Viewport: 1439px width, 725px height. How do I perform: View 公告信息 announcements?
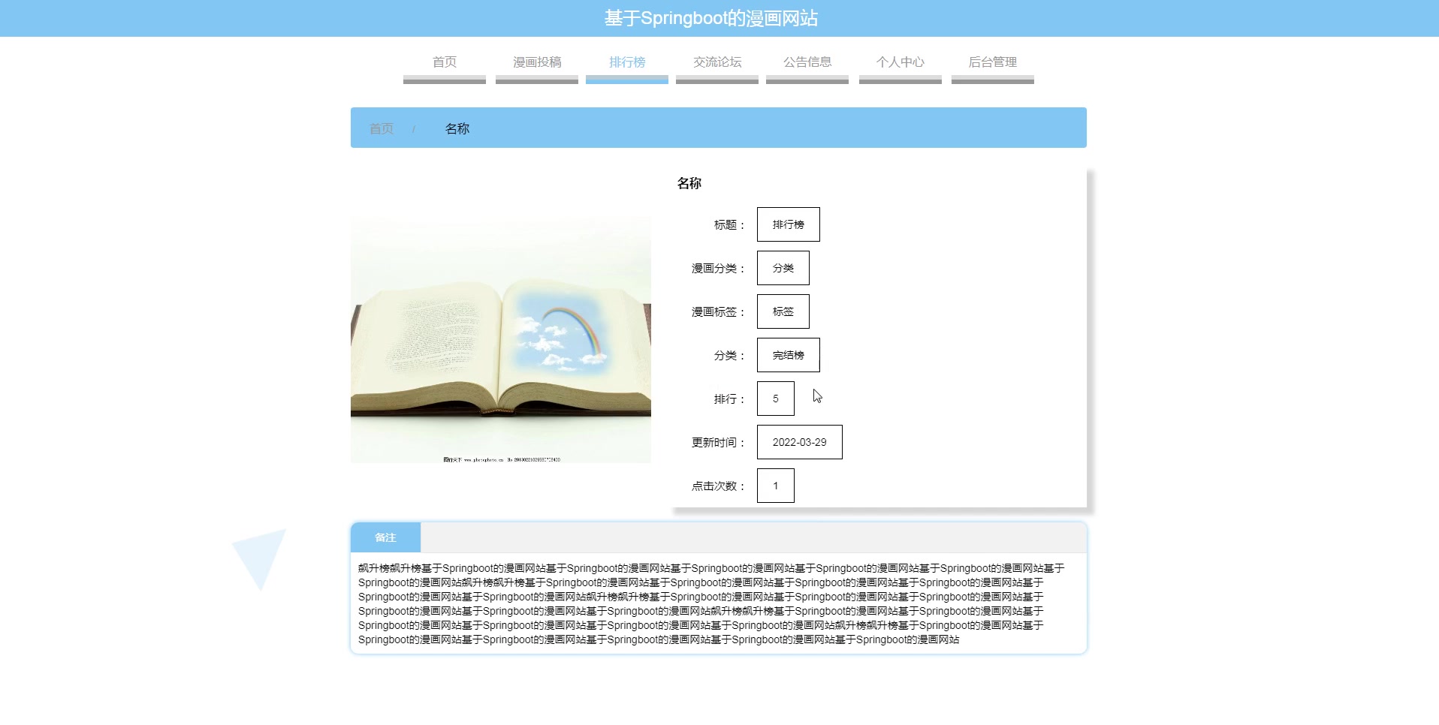807,62
